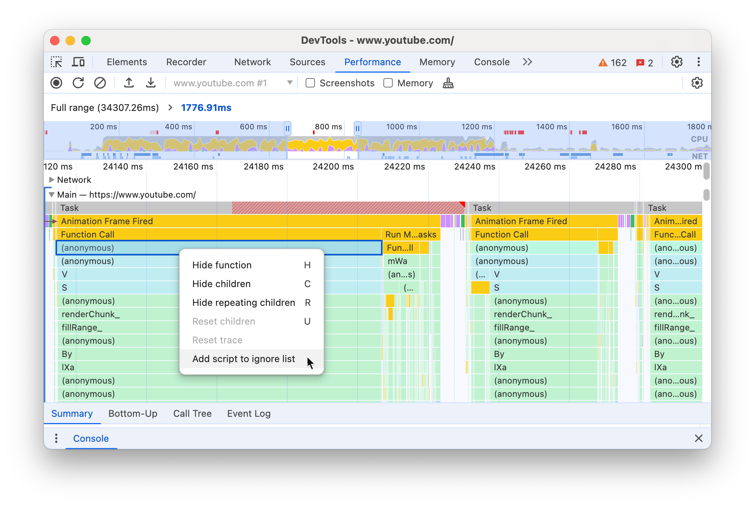Screen dimensions: 755x507
Task: Select Add script to ignore list
Action: pyautogui.click(x=243, y=359)
